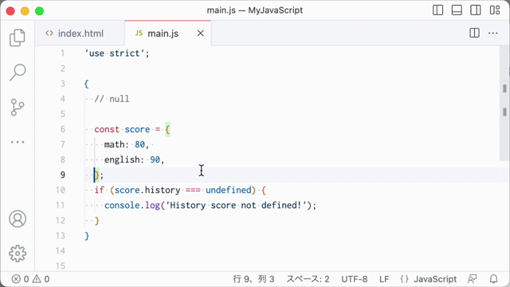This screenshot has height=287, width=510.
Task: Go to line via 行 9、列 3 indicator
Action: click(253, 279)
